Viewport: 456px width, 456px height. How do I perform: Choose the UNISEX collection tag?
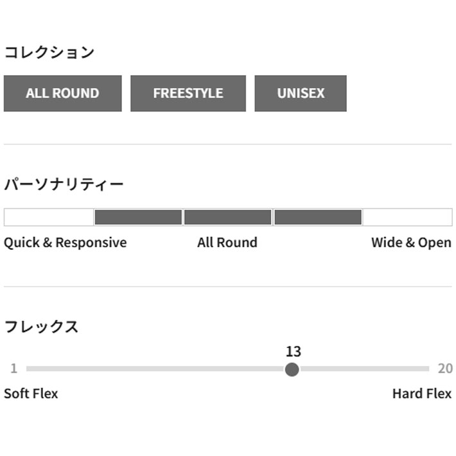(301, 94)
